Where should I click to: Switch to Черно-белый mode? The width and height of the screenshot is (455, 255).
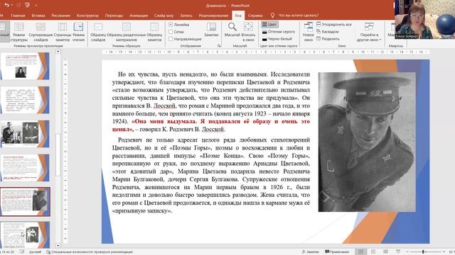point(277,39)
